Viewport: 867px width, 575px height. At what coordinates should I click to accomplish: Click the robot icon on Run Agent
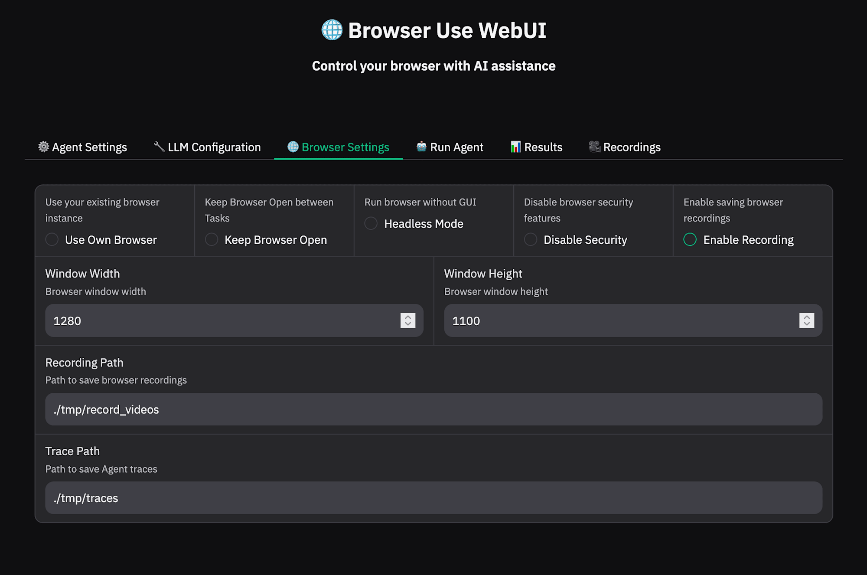421,147
